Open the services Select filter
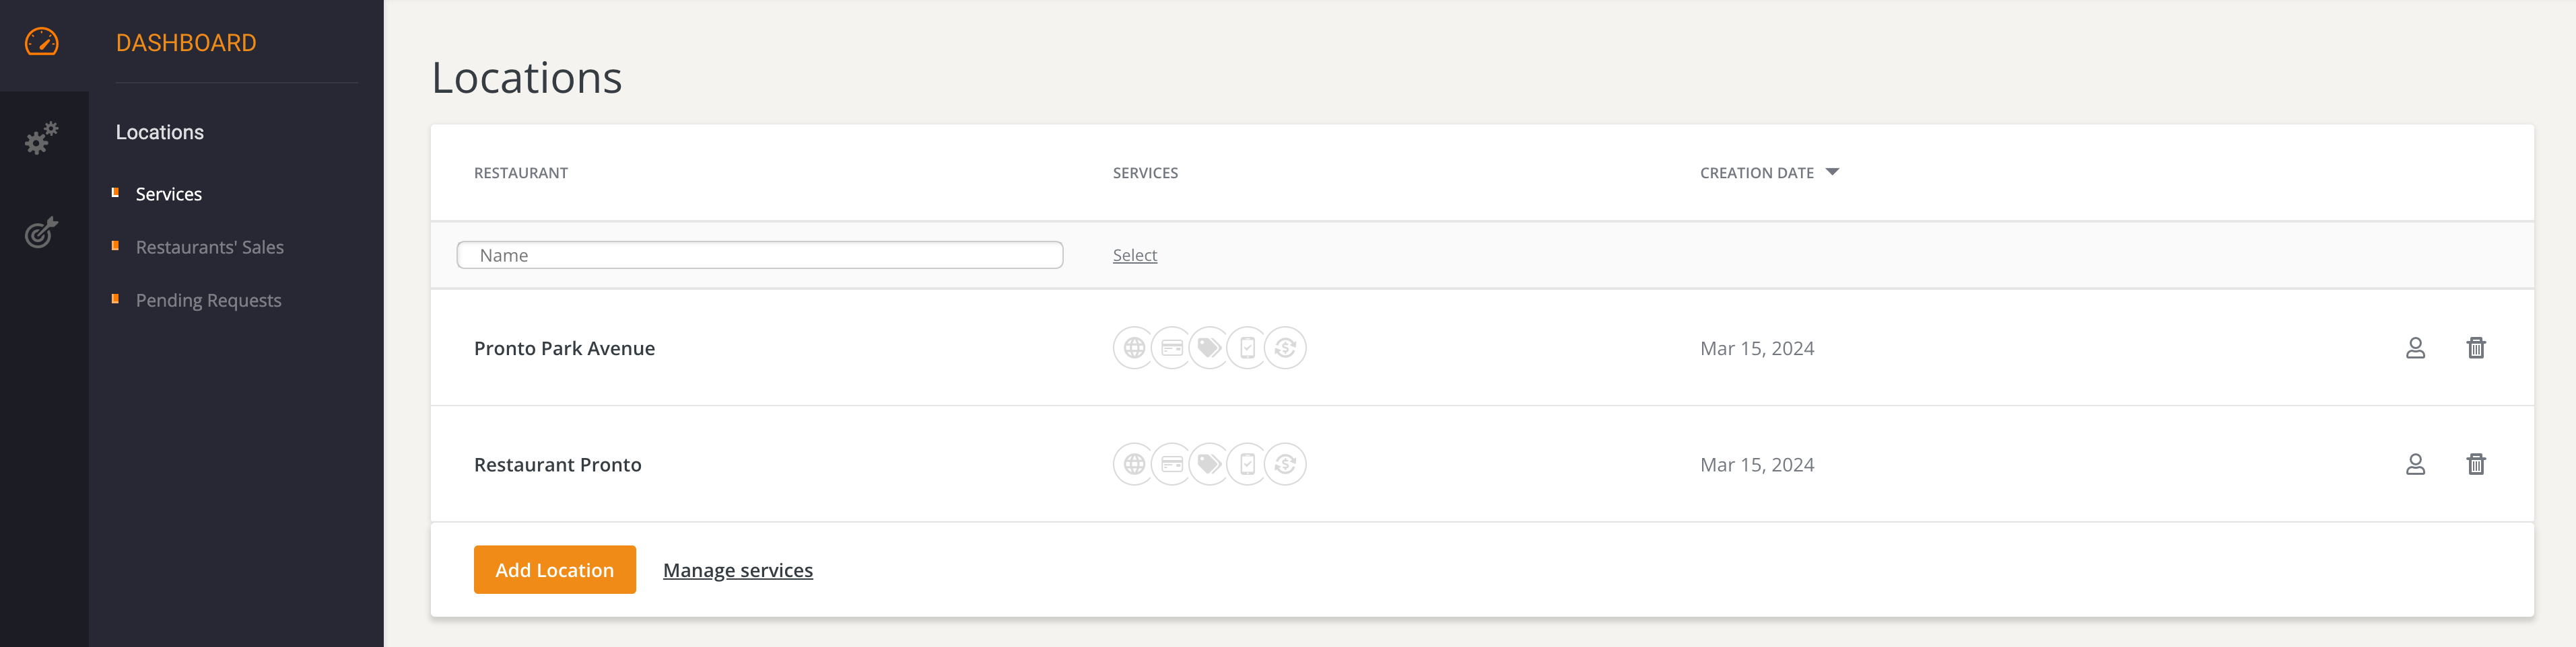This screenshot has width=2576, height=647. 1134,256
